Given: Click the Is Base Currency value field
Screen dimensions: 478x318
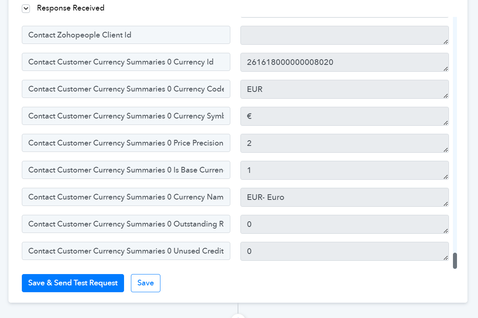Looking at the screenshot, I should tap(345, 170).
